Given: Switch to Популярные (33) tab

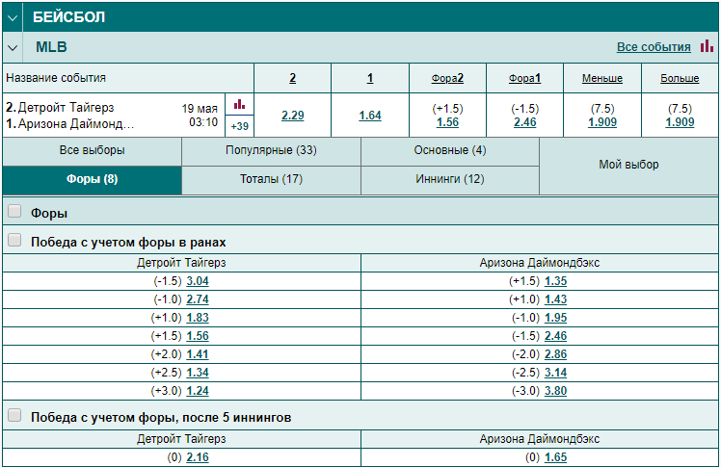Looking at the screenshot, I should tap(271, 150).
